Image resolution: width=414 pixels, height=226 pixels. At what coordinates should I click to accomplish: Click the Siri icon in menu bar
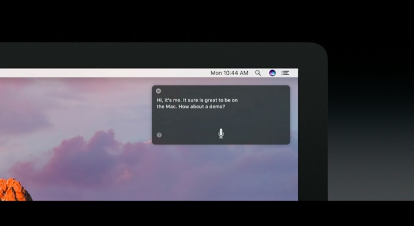272,73
